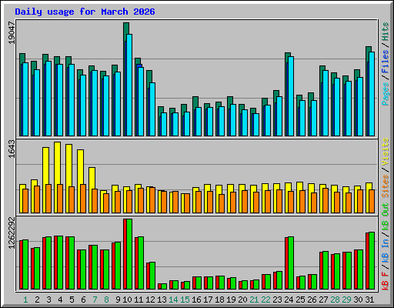
Task: Click the day 31 cyan pages bar
Action: coord(372,94)
